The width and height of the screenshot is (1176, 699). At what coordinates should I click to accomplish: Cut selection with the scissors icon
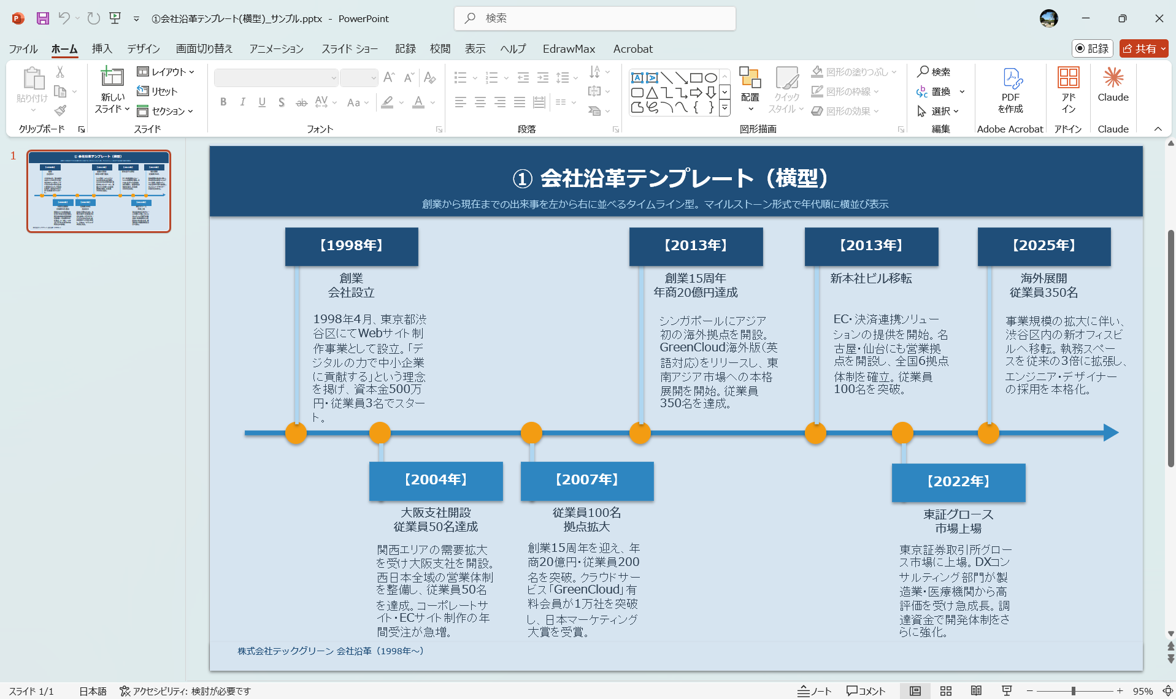coord(60,72)
